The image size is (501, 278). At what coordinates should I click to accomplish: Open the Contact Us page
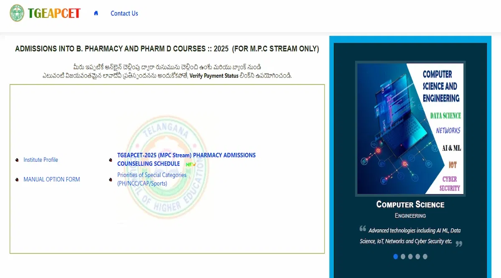pyautogui.click(x=124, y=13)
